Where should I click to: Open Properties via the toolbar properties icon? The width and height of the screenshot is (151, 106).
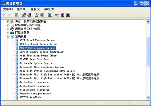[24, 15]
